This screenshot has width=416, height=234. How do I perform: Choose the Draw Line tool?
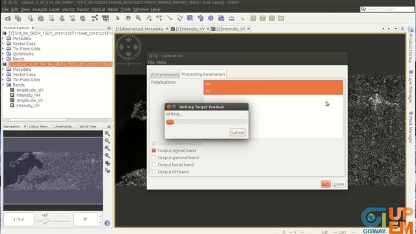(170, 18)
